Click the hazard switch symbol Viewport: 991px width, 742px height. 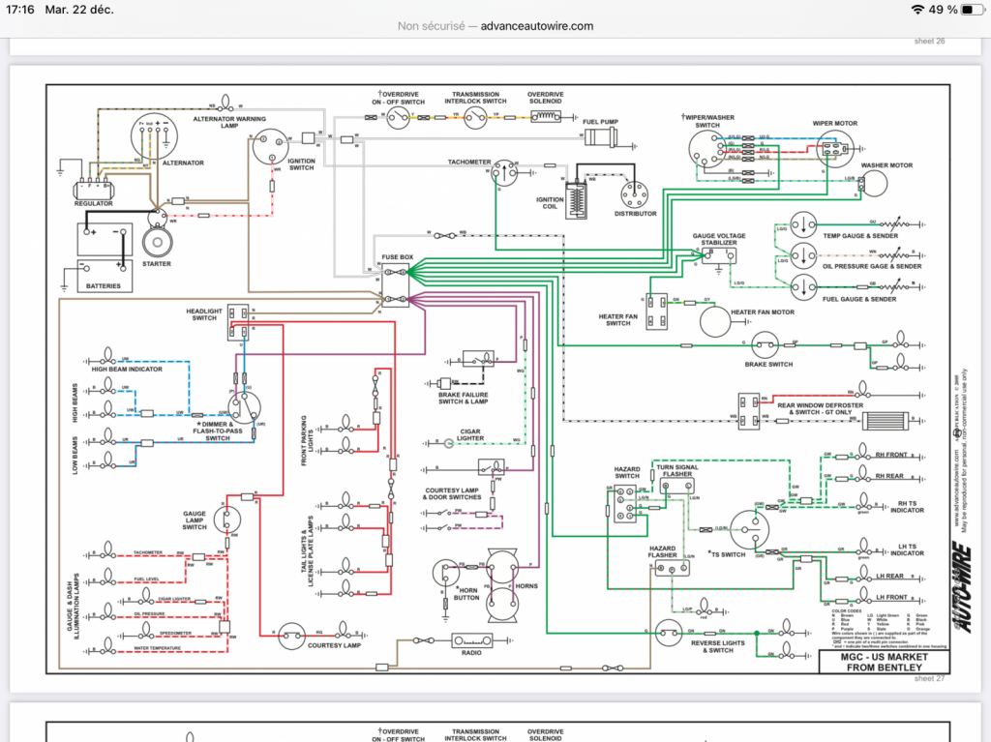(x=626, y=503)
